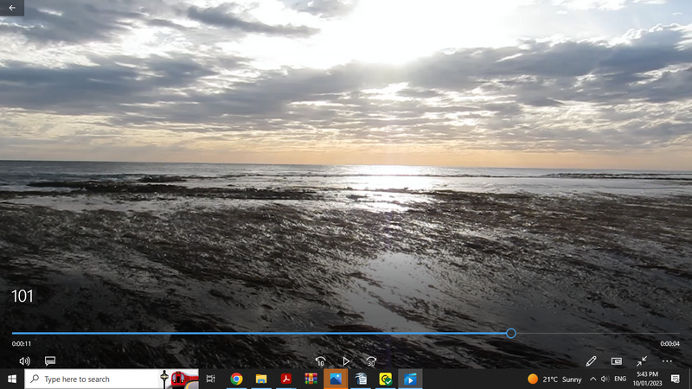The width and height of the screenshot is (692, 389).
Task: Open File Explorer from taskbar
Action: point(260,379)
